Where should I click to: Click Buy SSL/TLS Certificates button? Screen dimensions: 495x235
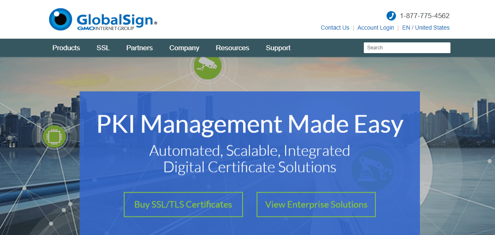pos(183,205)
